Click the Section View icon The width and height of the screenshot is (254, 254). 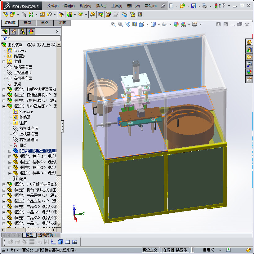tap(135, 24)
